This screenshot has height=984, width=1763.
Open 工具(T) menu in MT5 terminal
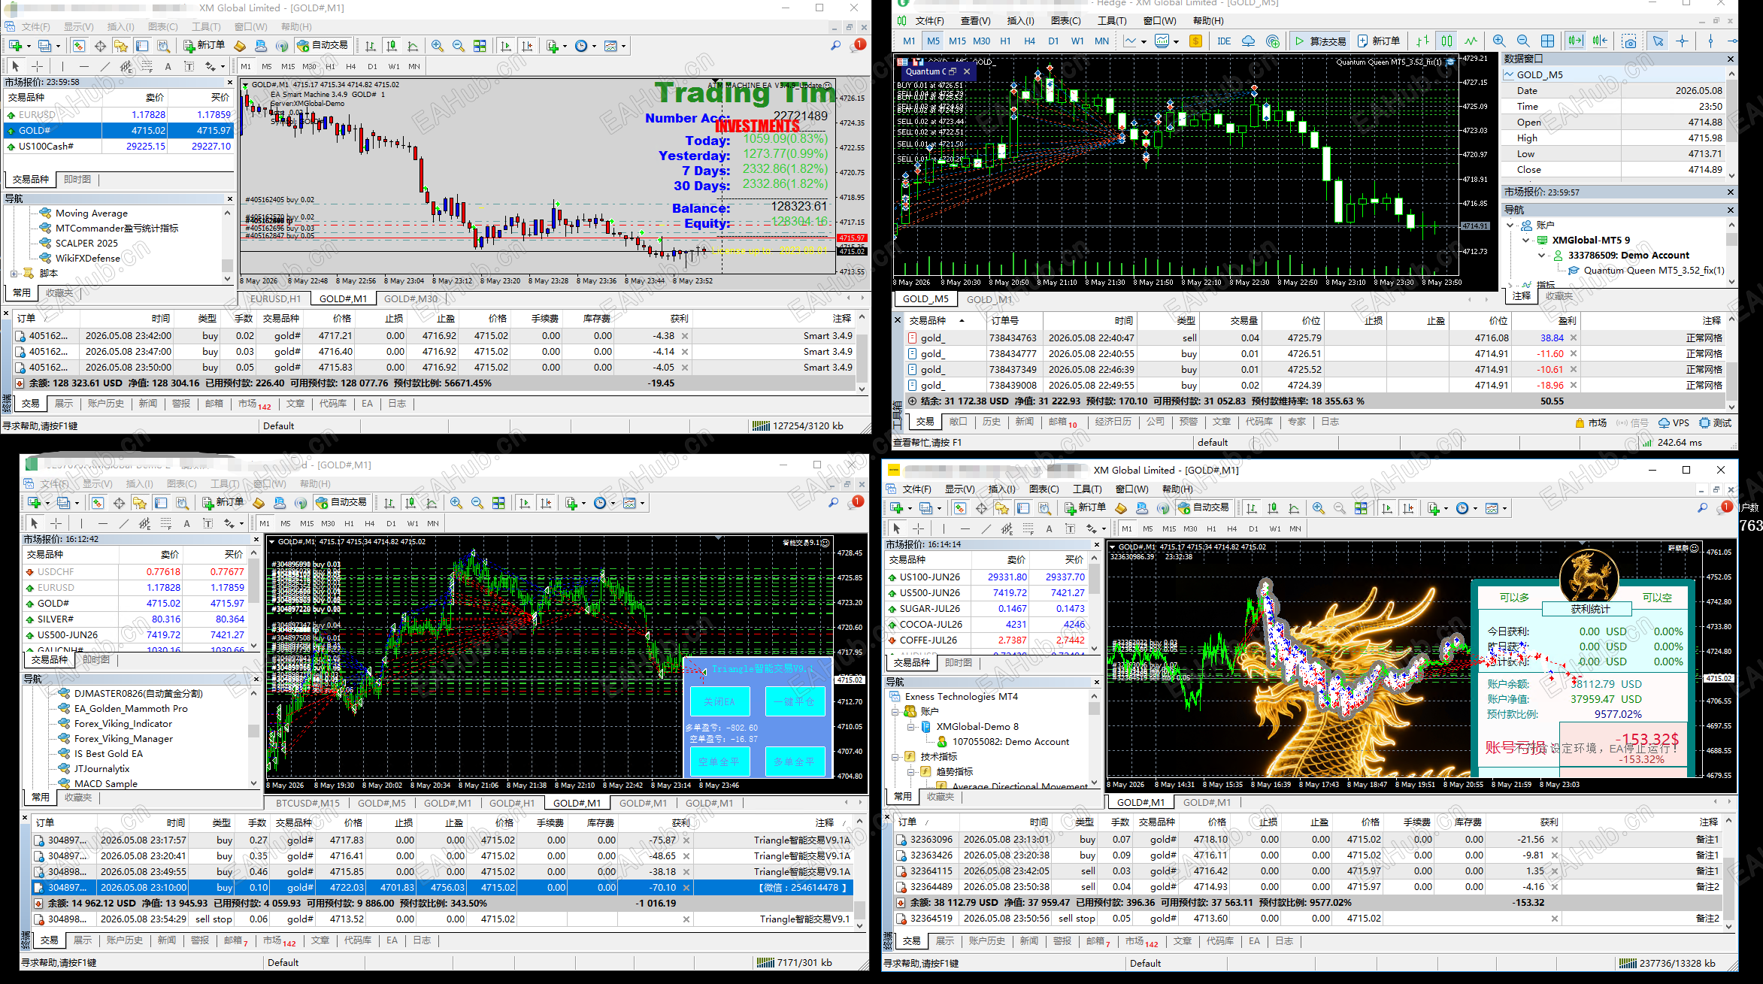coord(1112,21)
